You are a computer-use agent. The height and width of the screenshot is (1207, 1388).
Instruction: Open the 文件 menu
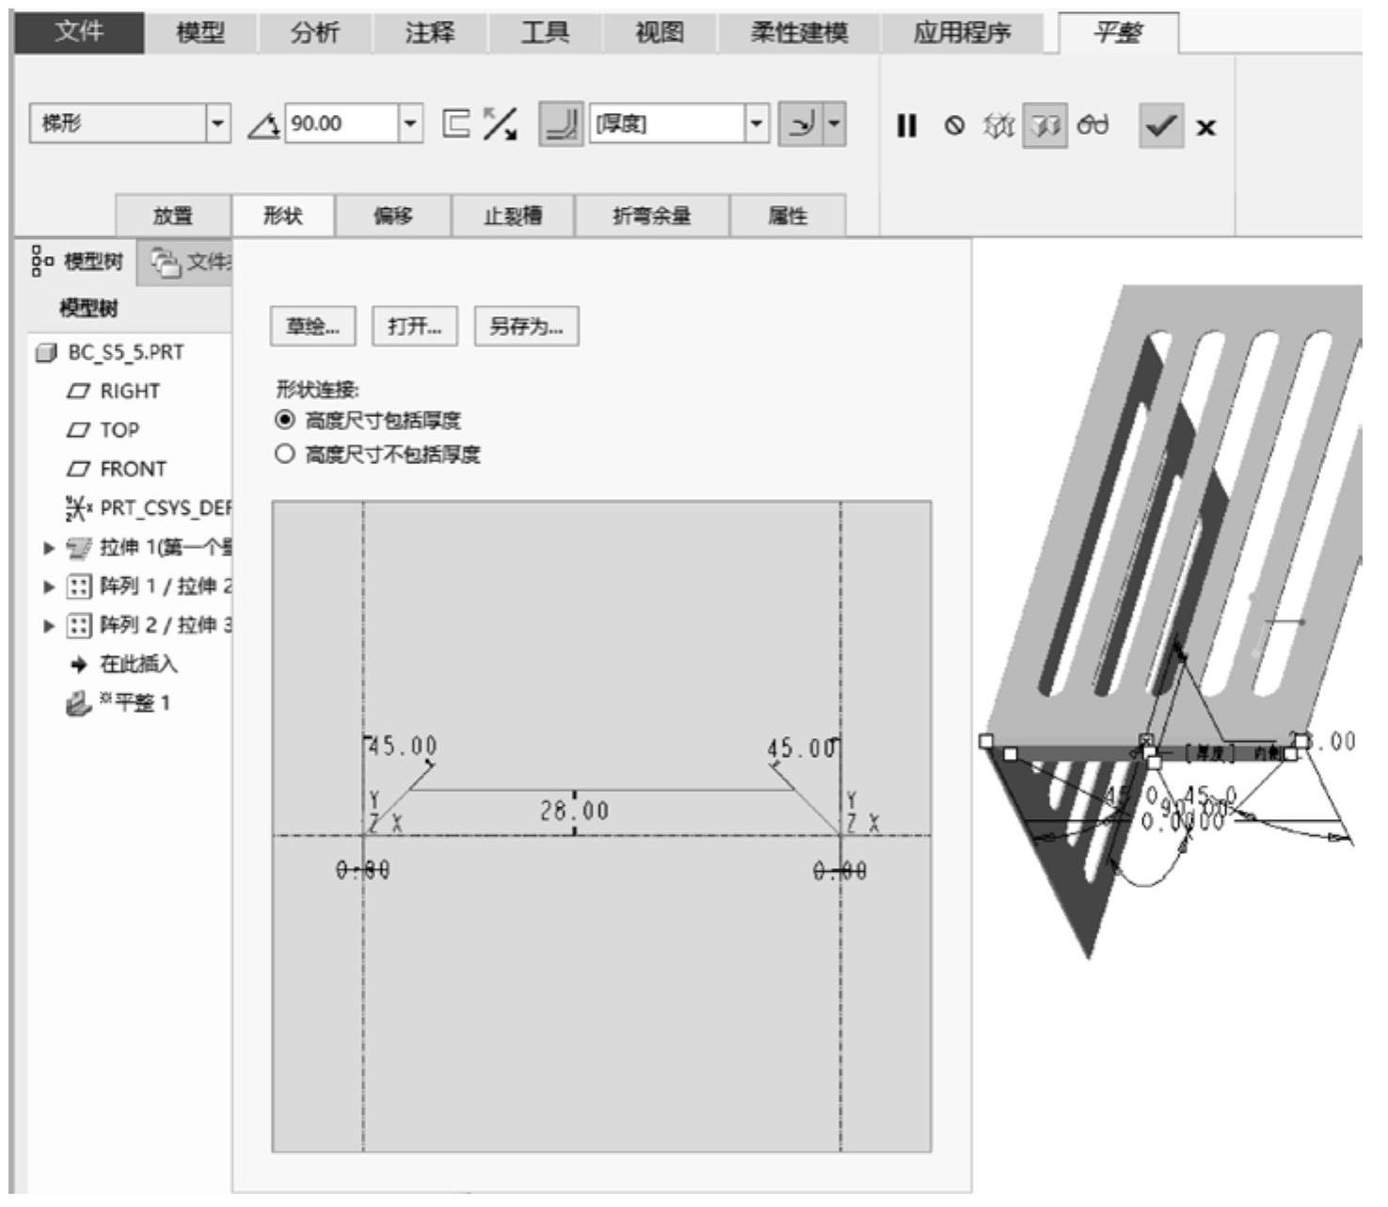point(79,32)
